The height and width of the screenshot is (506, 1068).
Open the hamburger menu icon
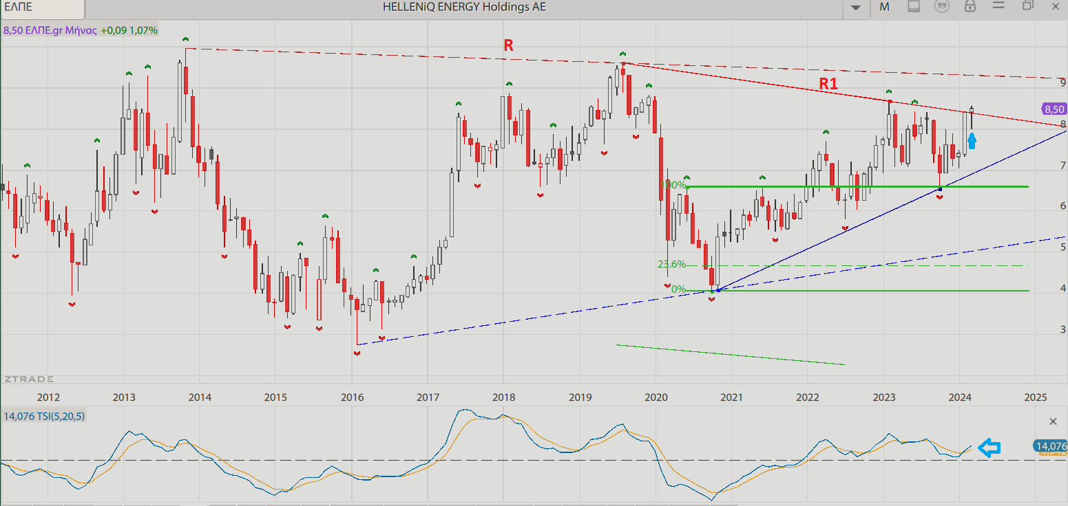(998, 6)
